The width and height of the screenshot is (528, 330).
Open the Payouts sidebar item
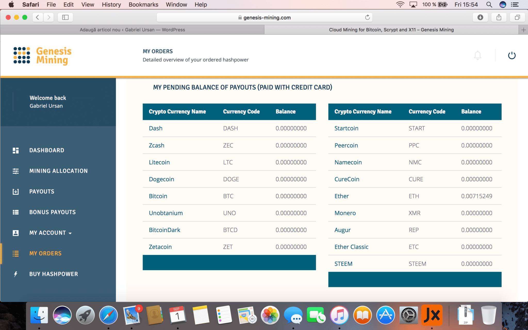42,192
